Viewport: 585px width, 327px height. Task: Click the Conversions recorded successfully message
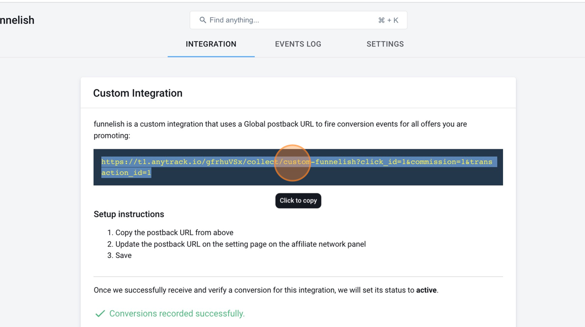(x=177, y=313)
